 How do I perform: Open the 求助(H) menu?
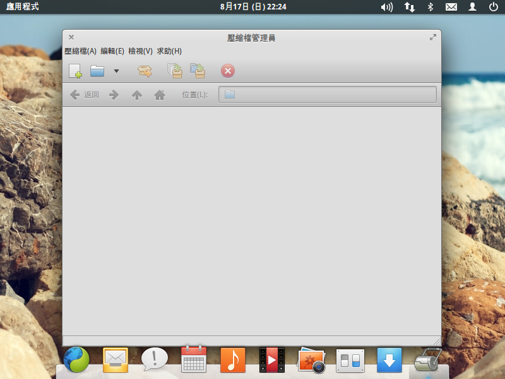coord(169,51)
